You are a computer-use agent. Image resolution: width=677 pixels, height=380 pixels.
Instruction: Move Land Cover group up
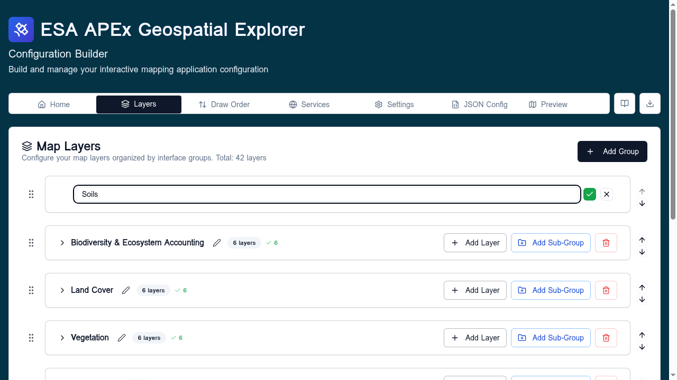tap(642, 288)
